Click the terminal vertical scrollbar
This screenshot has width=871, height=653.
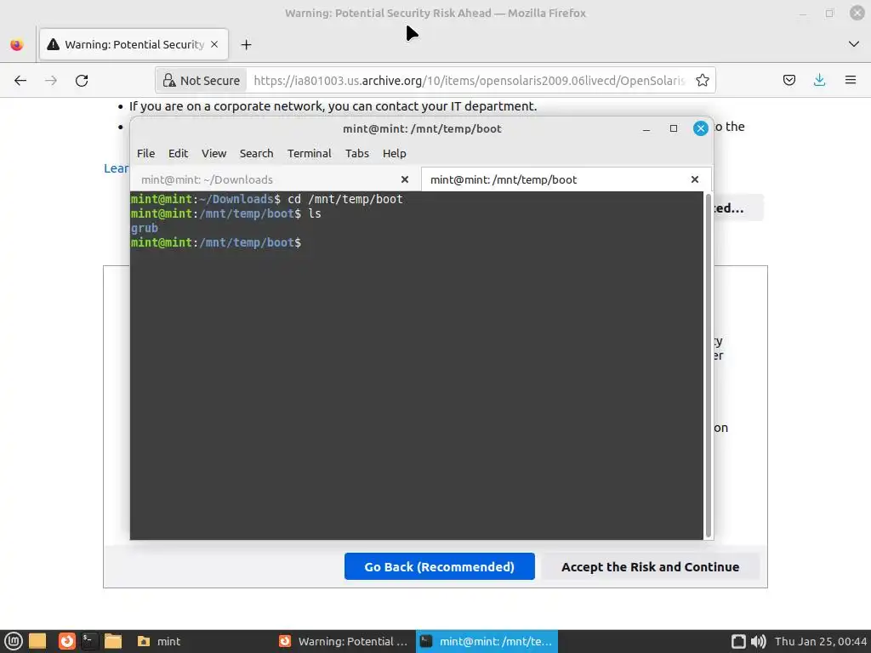point(709,366)
